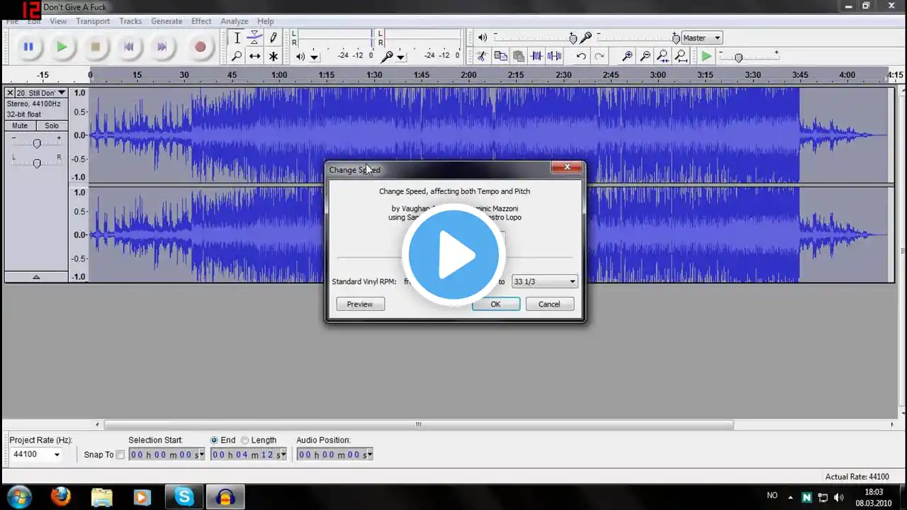Choose the Time Shift tool
Viewport: 907px width, 510px height.
[254, 56]
